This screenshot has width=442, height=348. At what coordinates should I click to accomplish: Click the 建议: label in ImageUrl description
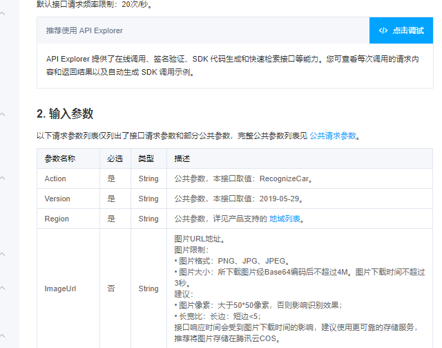(184, 294)
